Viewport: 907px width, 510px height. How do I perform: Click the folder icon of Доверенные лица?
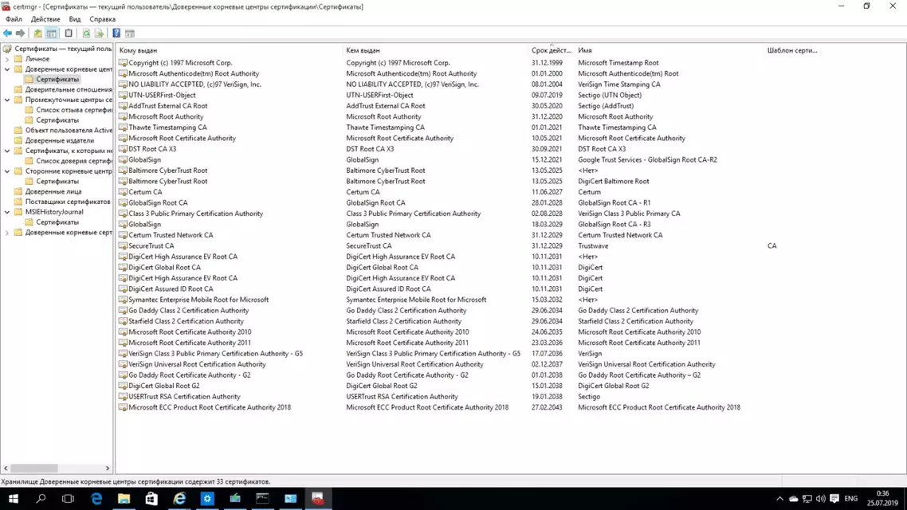pos(18,191)
